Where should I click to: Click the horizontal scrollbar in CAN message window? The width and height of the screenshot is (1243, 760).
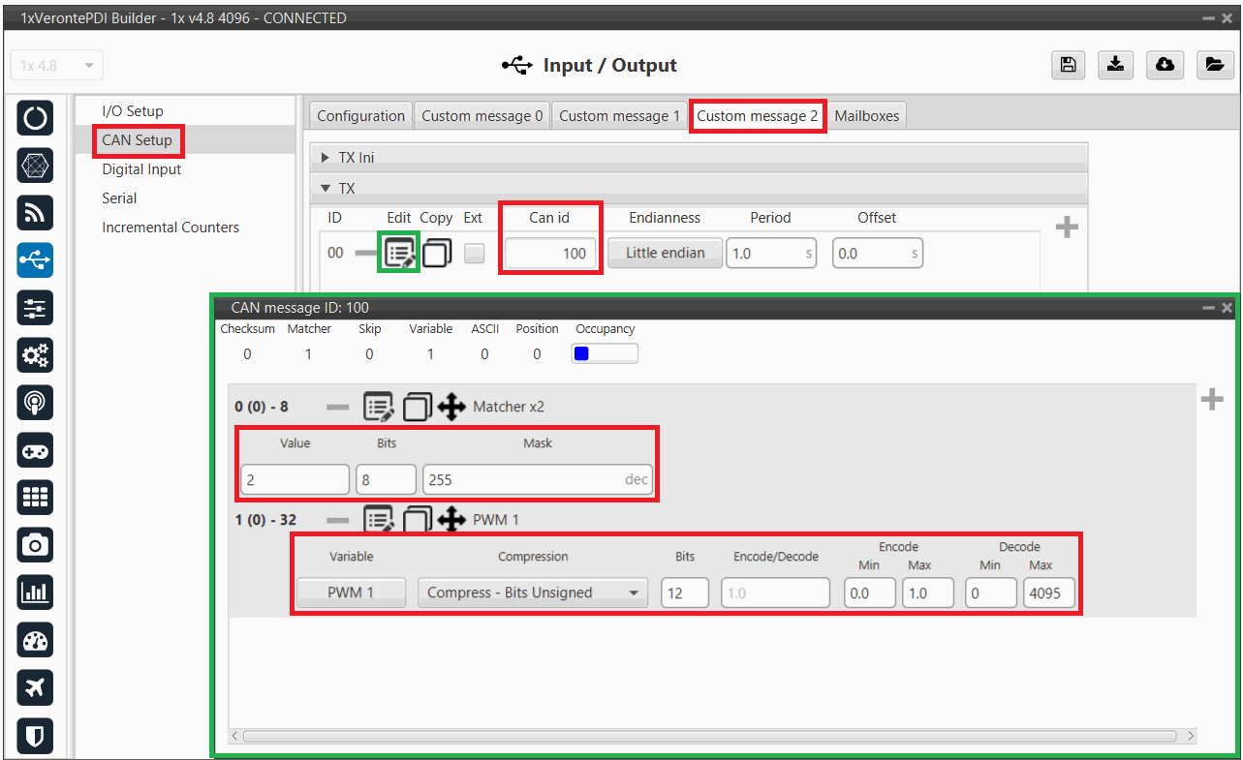[707, 737]
